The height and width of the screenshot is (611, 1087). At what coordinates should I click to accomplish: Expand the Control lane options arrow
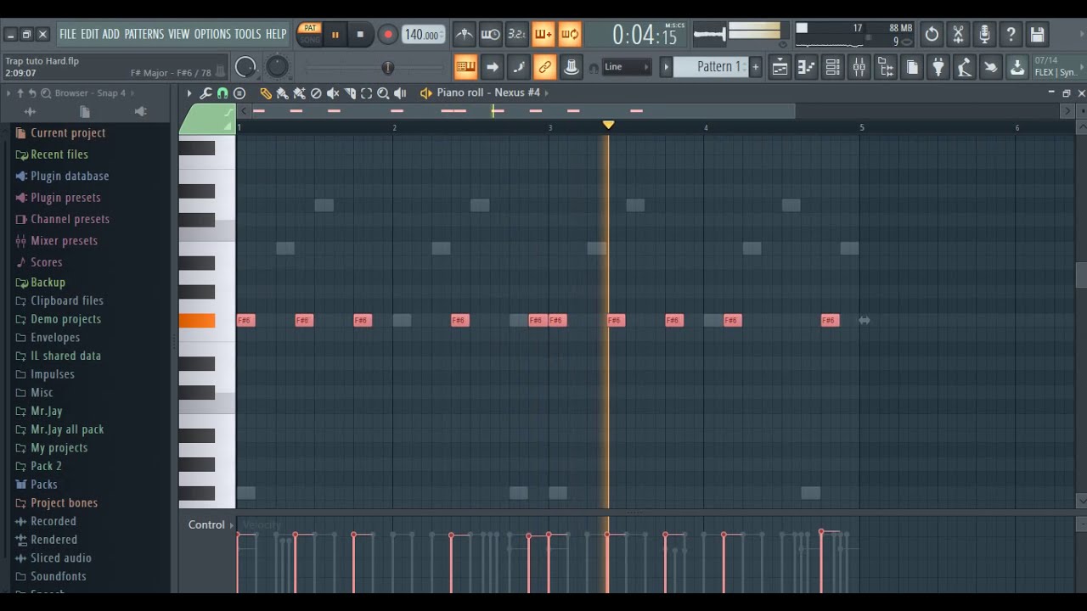[x=232, y=525]
